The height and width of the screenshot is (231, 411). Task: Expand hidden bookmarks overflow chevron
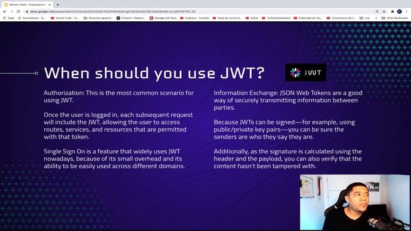click(x=376, y=18)
